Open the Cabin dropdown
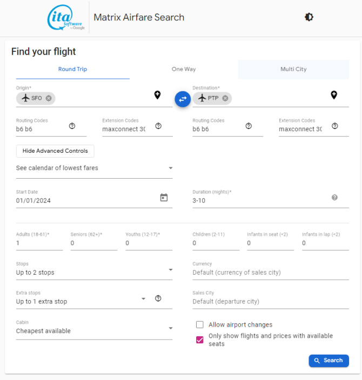The height and width of the screenshot is (380, 362). pos(94,330)
